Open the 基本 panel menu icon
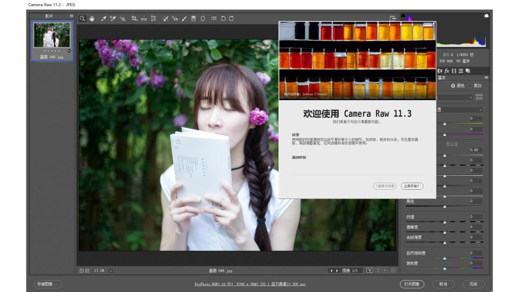 pos(486,77)
